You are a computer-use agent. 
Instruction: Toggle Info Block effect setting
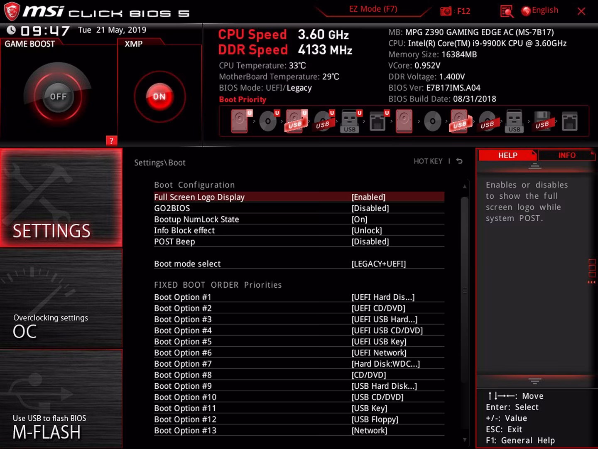(x=299, y=230)
